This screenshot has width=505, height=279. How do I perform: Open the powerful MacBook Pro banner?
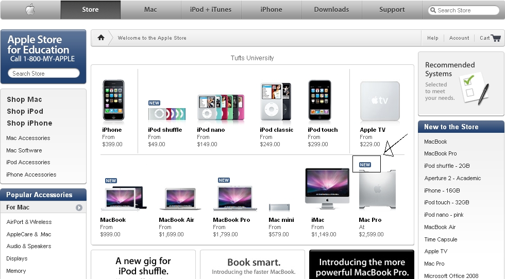tap(362, 265)
